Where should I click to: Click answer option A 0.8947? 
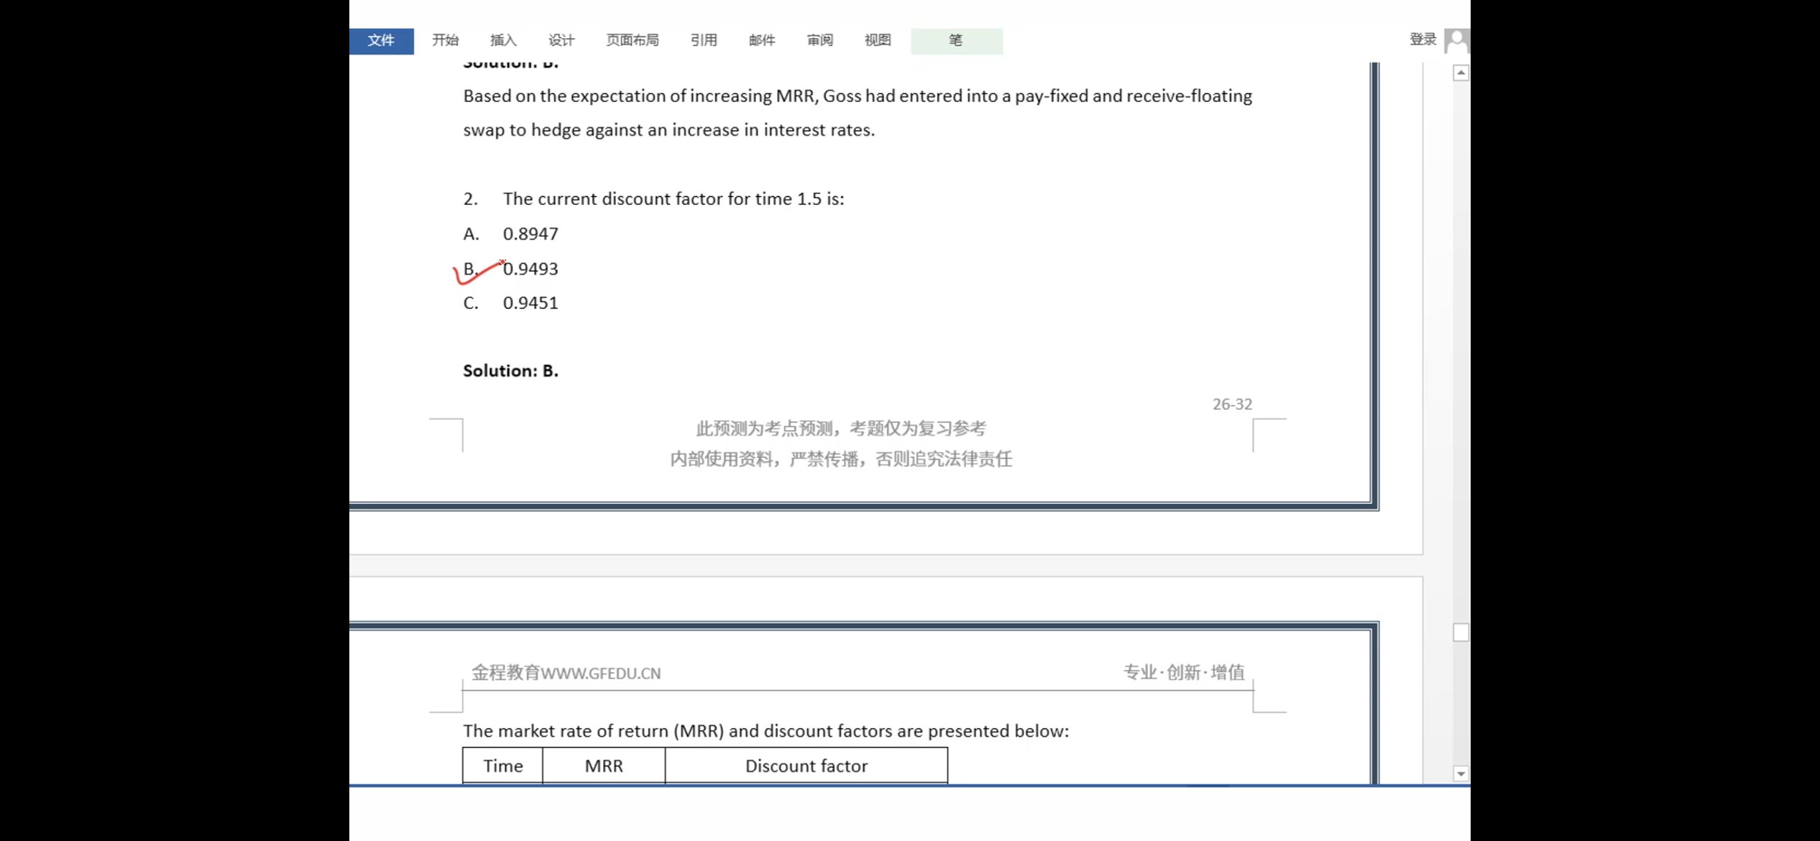[x=530, y=234]
